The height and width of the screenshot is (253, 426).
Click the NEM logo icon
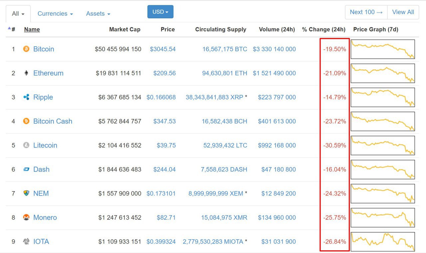26,193
